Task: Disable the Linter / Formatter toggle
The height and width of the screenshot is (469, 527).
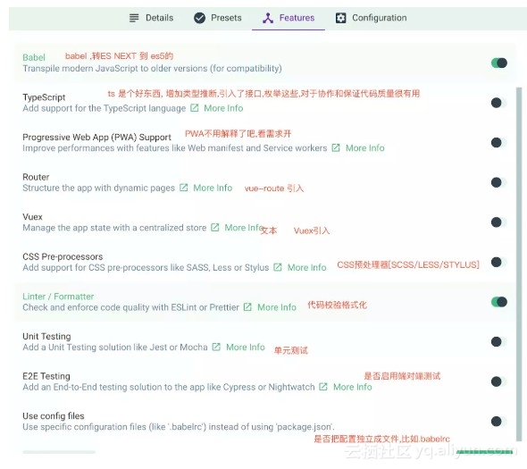Action: pos(499,302)
